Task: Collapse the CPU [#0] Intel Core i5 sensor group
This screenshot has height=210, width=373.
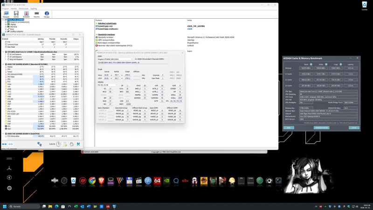Action: pos(3,52)
